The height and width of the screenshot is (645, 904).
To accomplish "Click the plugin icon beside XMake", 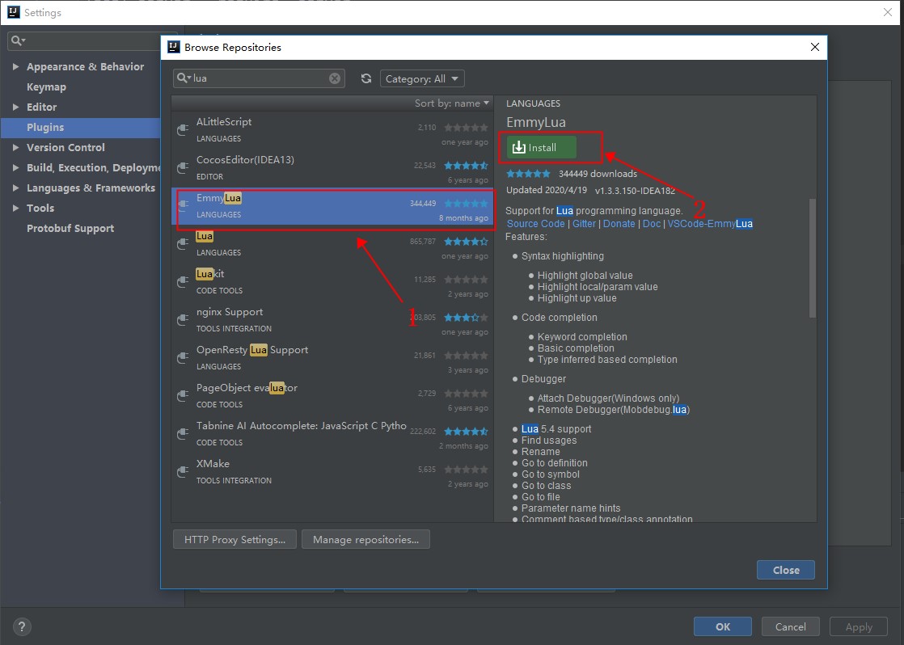I will coord(183,472).
